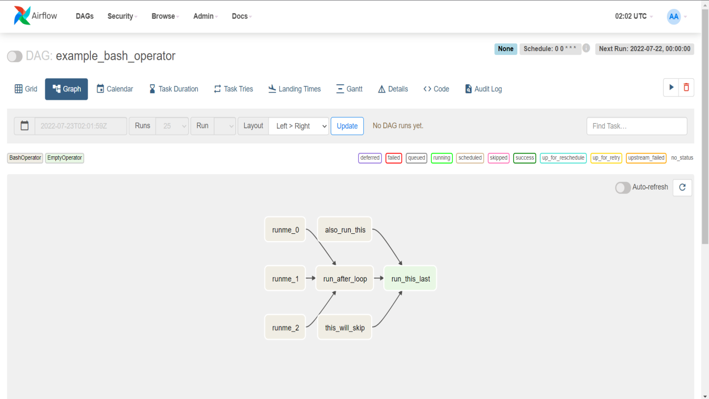Click the red trash delete DAG icon
709x399 pixels.
(686, 88)
